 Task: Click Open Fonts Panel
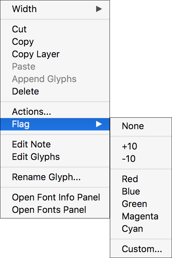pos(55,210)
